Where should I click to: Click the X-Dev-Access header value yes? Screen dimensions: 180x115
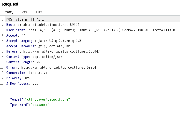tap(35, 83)
